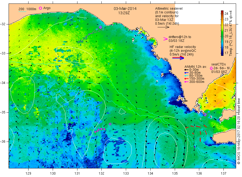
Task: Click the '129' longitude axis label
Action: [x=29, y=174]
